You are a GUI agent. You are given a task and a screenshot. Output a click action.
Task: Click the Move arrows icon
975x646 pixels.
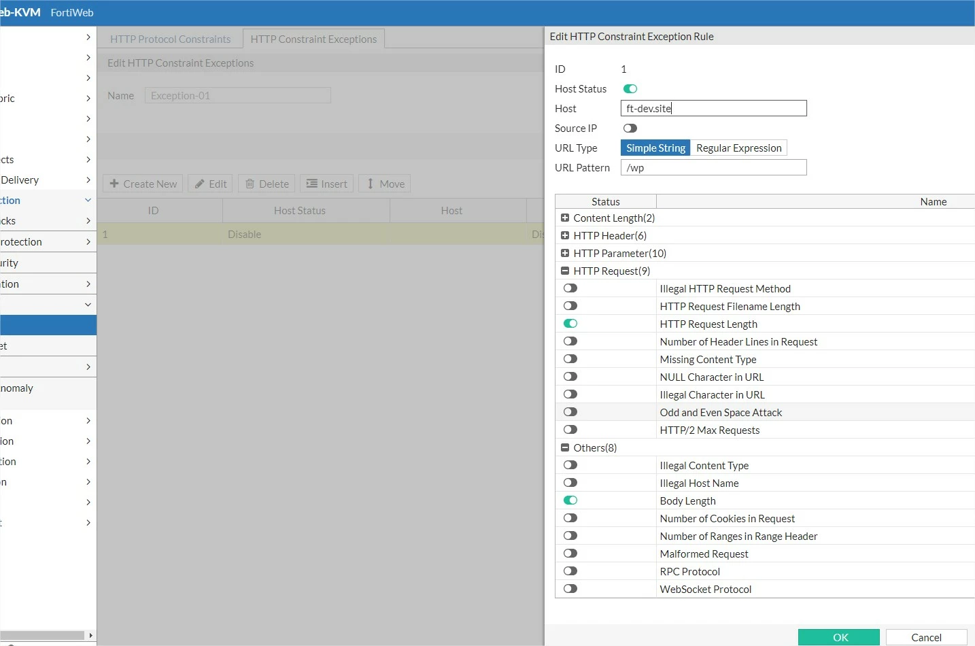[x=370, y=184]
